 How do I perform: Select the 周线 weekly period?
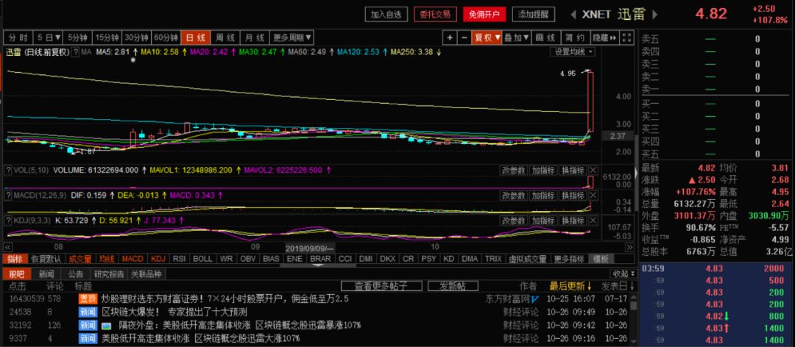[x=226, y=37]
